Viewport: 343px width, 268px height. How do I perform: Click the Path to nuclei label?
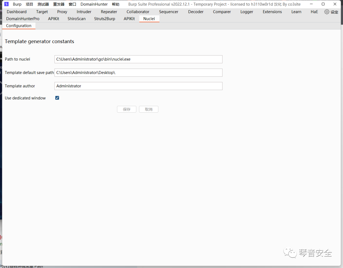point(17,59)
